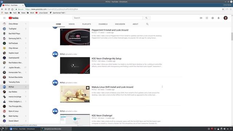Viewport: 233px width, 131px height.
Task: Click the Secure padlock site info
Action: 20,9
